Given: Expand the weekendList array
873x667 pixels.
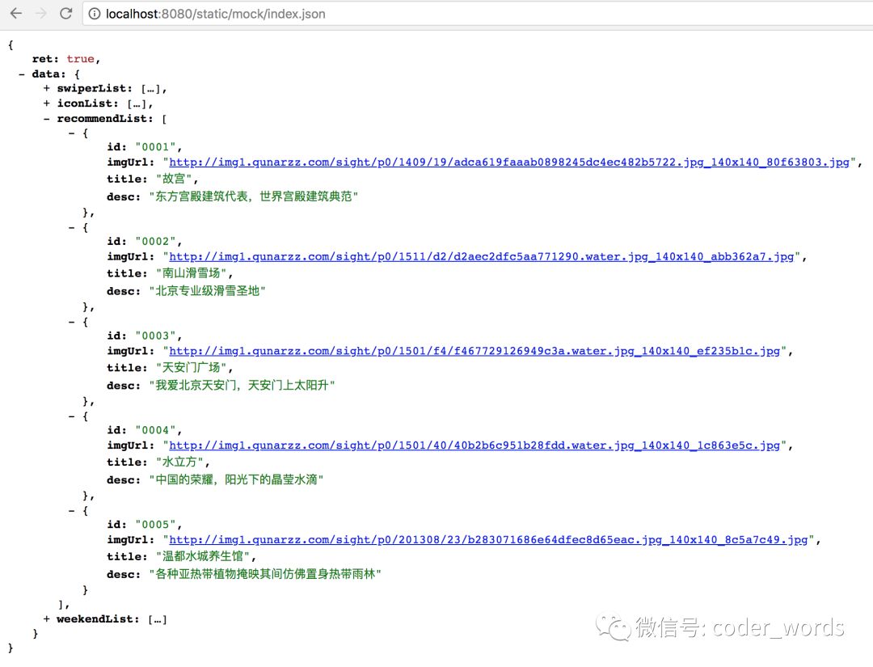Looking at the screenshot, I should tap(47, 619).
